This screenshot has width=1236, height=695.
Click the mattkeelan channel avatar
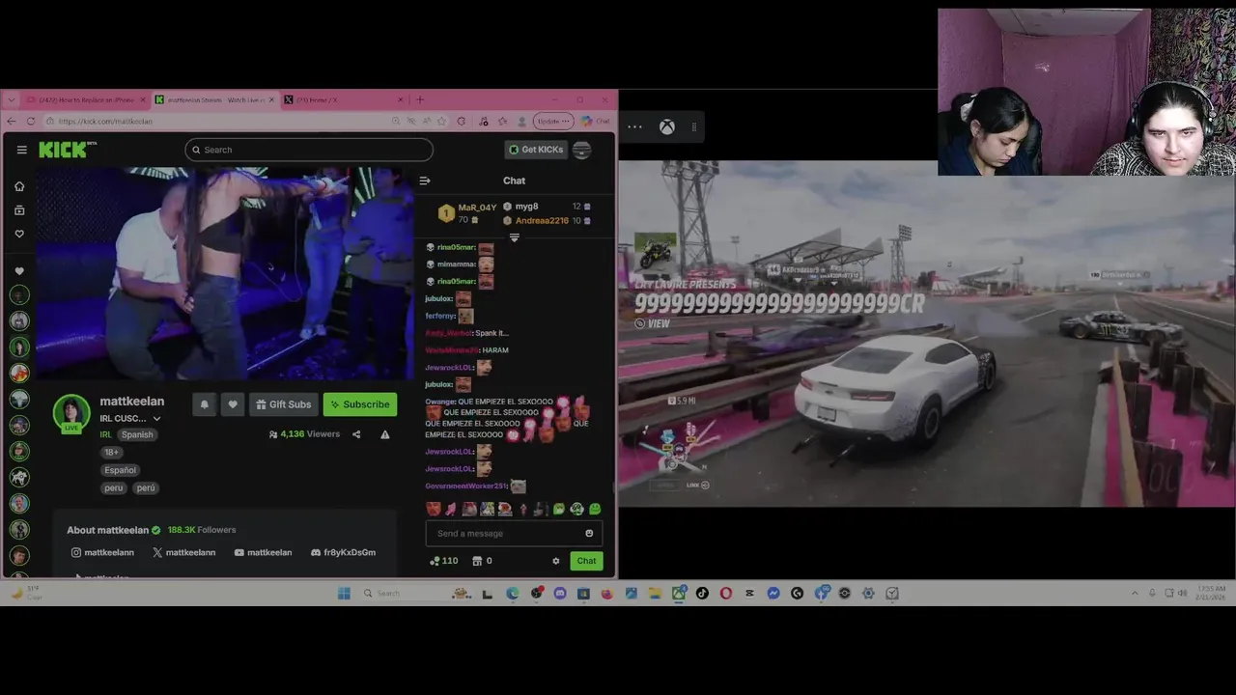71,413
